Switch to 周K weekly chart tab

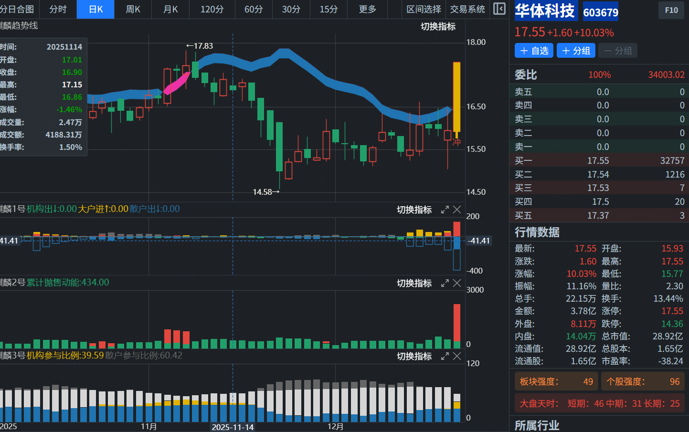[133, 10]
